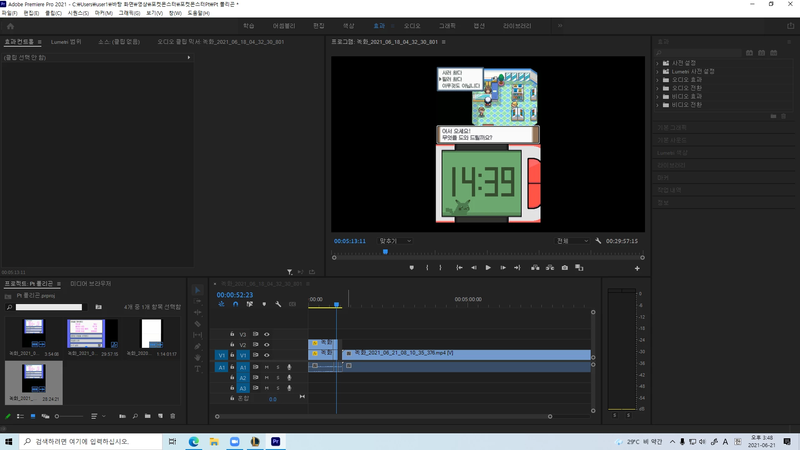Go to the Home screen
This screenshot has height=450, width=800.
(10, 26)
